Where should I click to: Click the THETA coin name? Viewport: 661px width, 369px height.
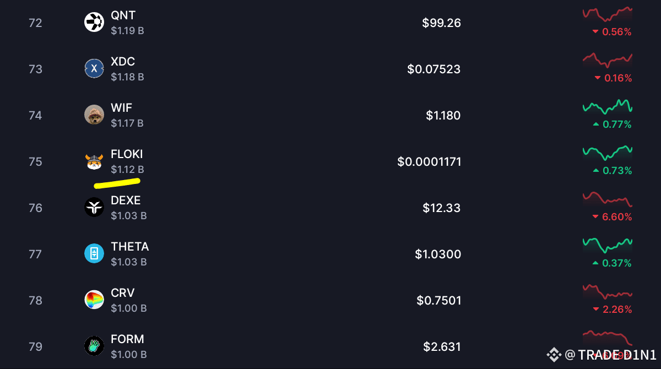(130, 247)
